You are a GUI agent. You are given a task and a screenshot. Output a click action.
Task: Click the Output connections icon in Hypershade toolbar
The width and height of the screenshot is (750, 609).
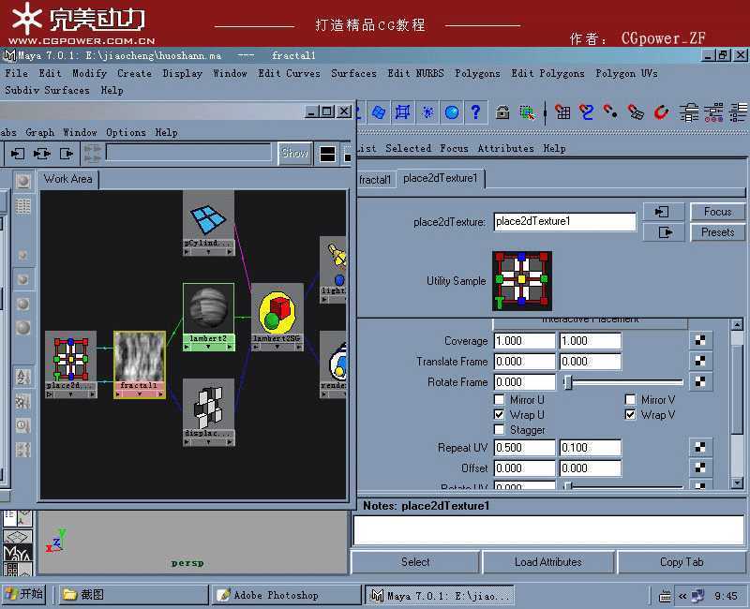[x=67, y=154]
